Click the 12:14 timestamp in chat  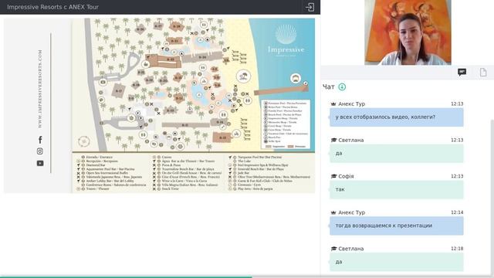coord(457,212)
